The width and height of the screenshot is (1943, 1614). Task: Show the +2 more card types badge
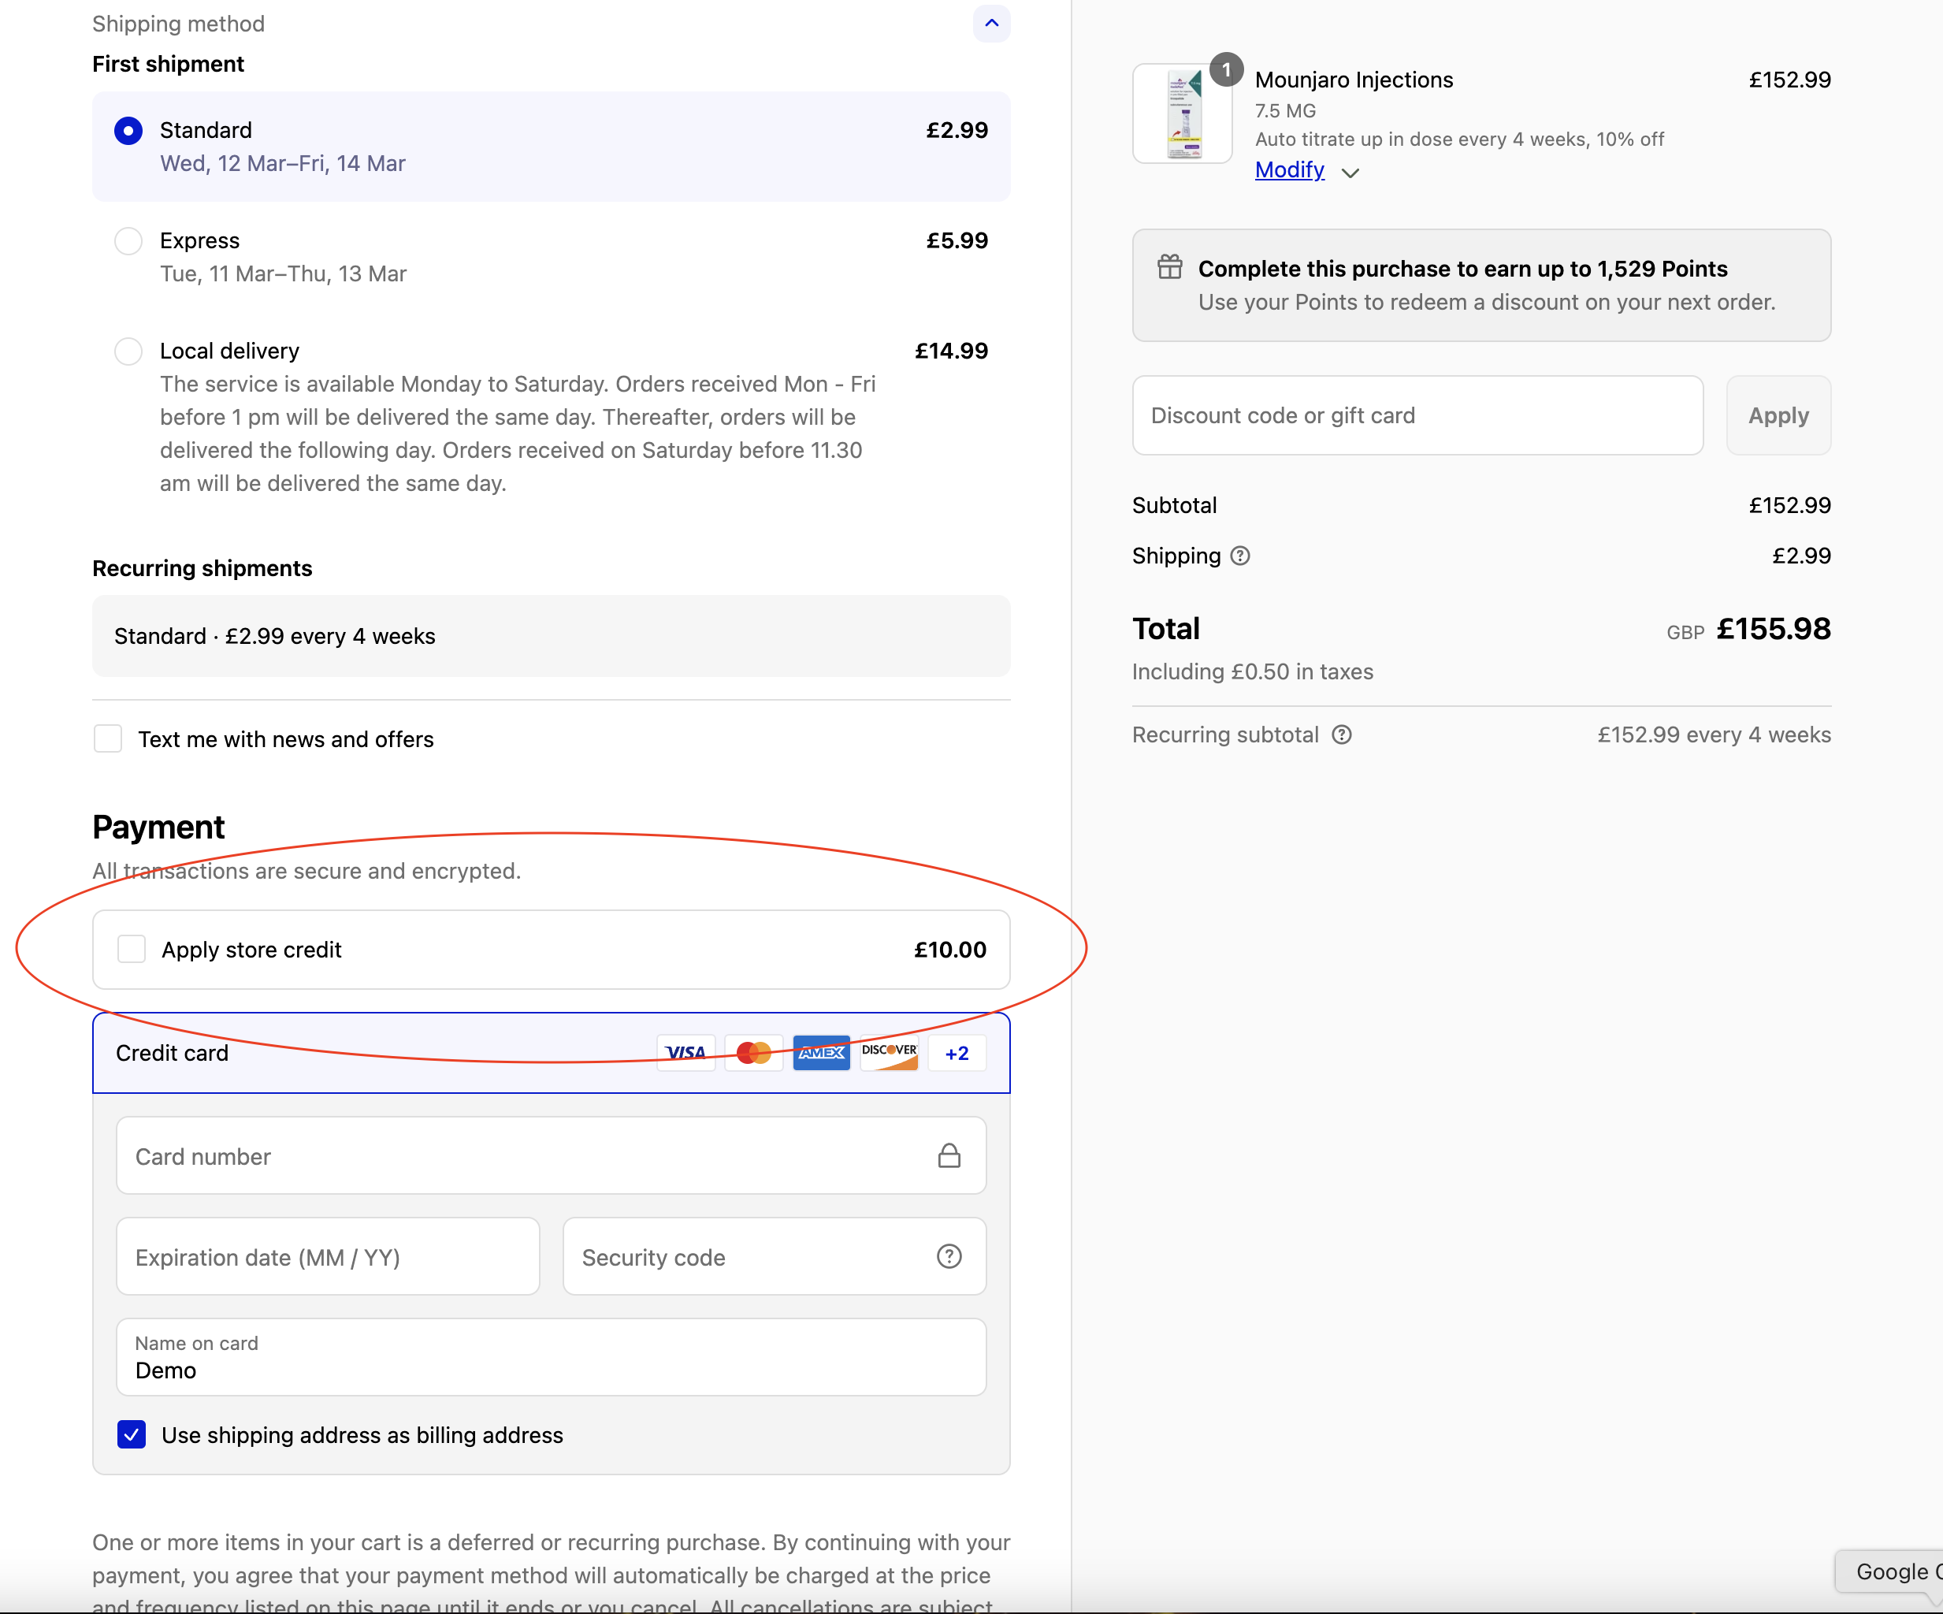[x=957, y=1053]
